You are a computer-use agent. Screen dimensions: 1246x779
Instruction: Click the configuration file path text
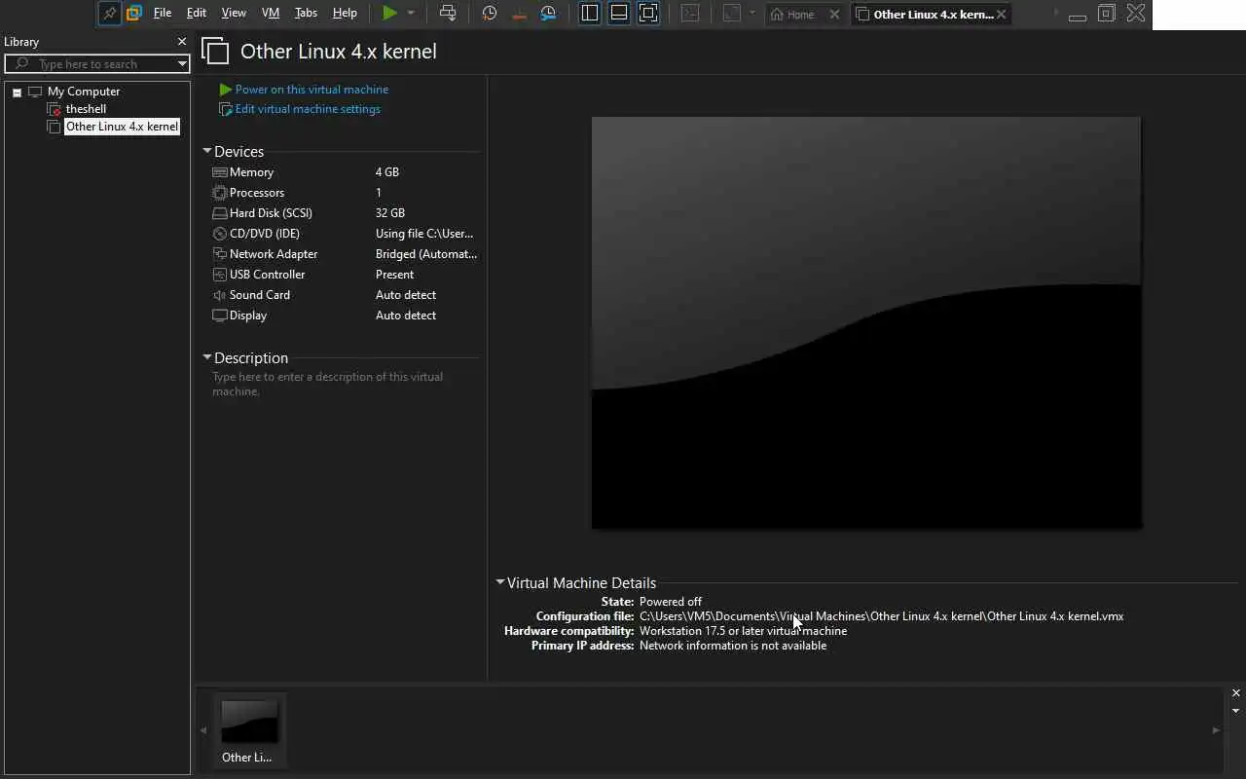click(882, 616)
